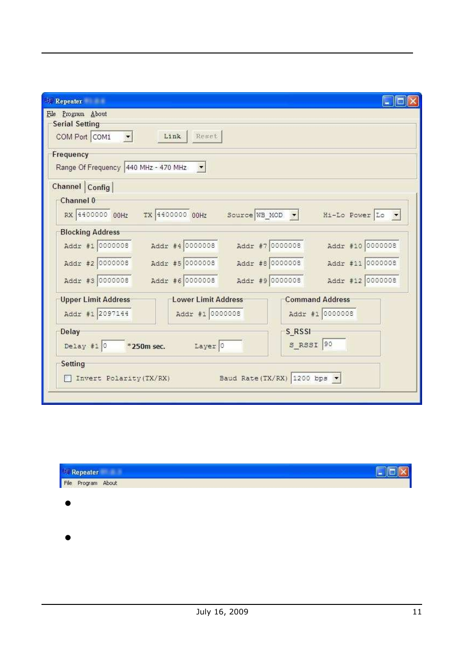Screen dimensions: 455x645
Task: Click Lower Limit Address Addr #1 field
Action: click(226, 314)
